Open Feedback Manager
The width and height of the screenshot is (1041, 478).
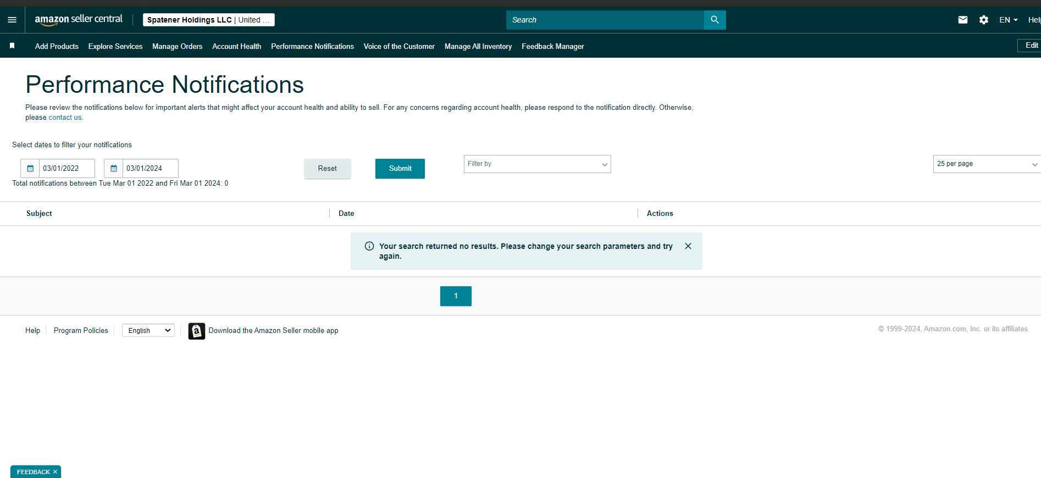coord(553,46)
